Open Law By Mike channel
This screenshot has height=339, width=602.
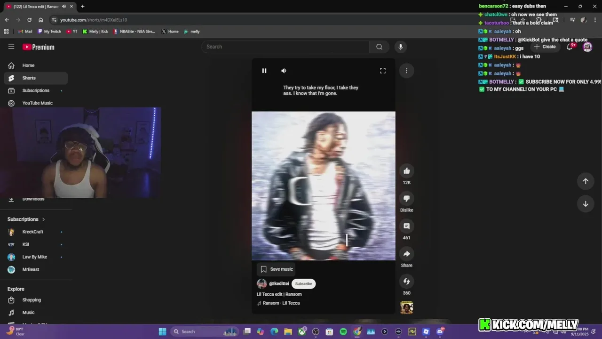(x=36, y=257)
